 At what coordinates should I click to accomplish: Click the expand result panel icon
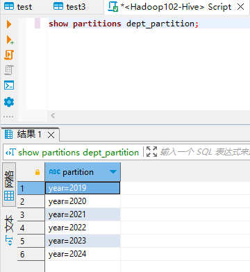pos(151,152)
